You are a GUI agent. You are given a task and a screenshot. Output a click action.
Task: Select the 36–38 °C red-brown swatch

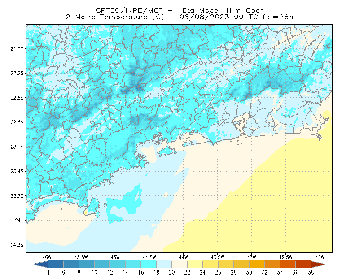[x=303, y=264]
